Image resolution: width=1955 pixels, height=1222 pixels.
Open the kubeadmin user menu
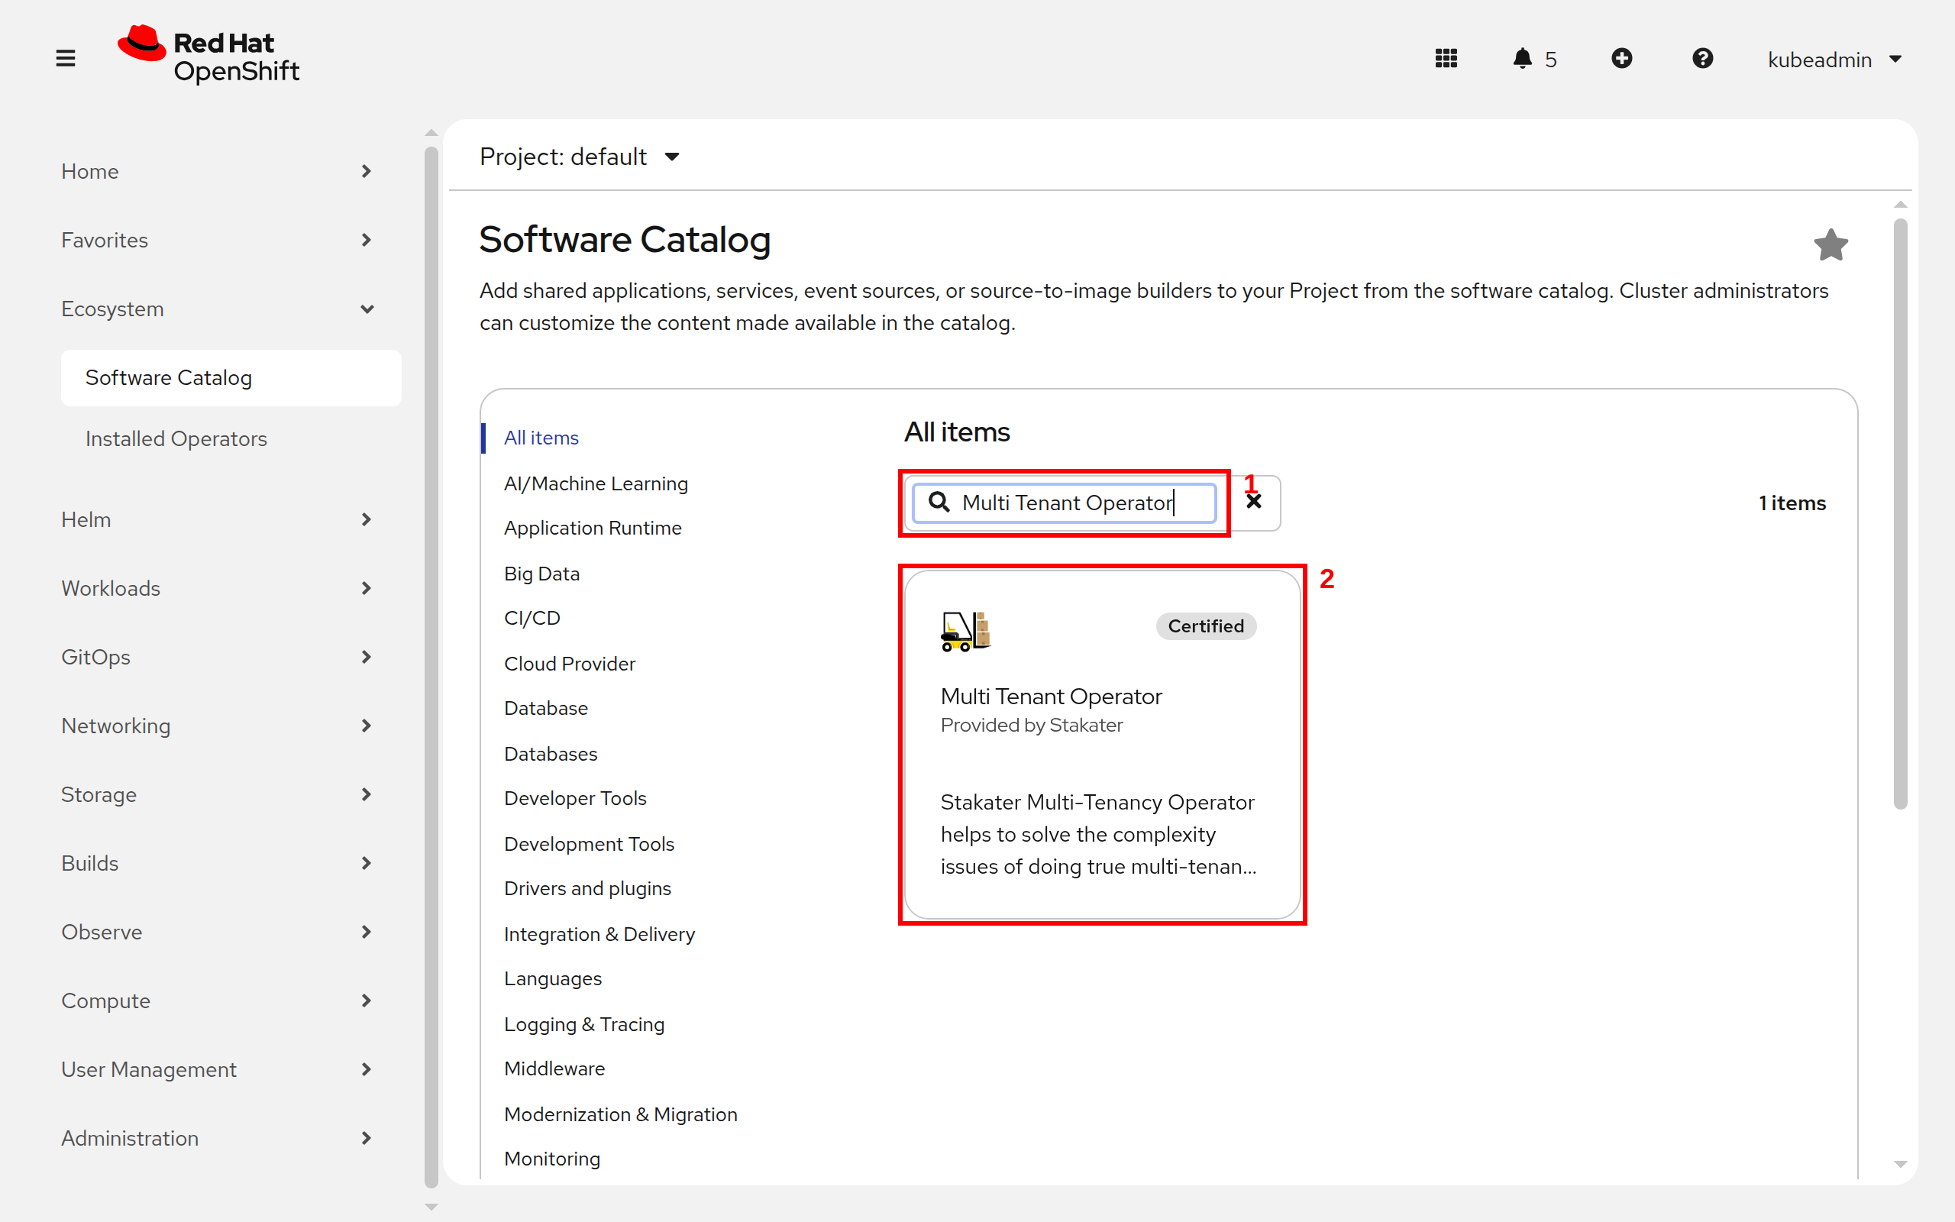(x=1834, y=59)
